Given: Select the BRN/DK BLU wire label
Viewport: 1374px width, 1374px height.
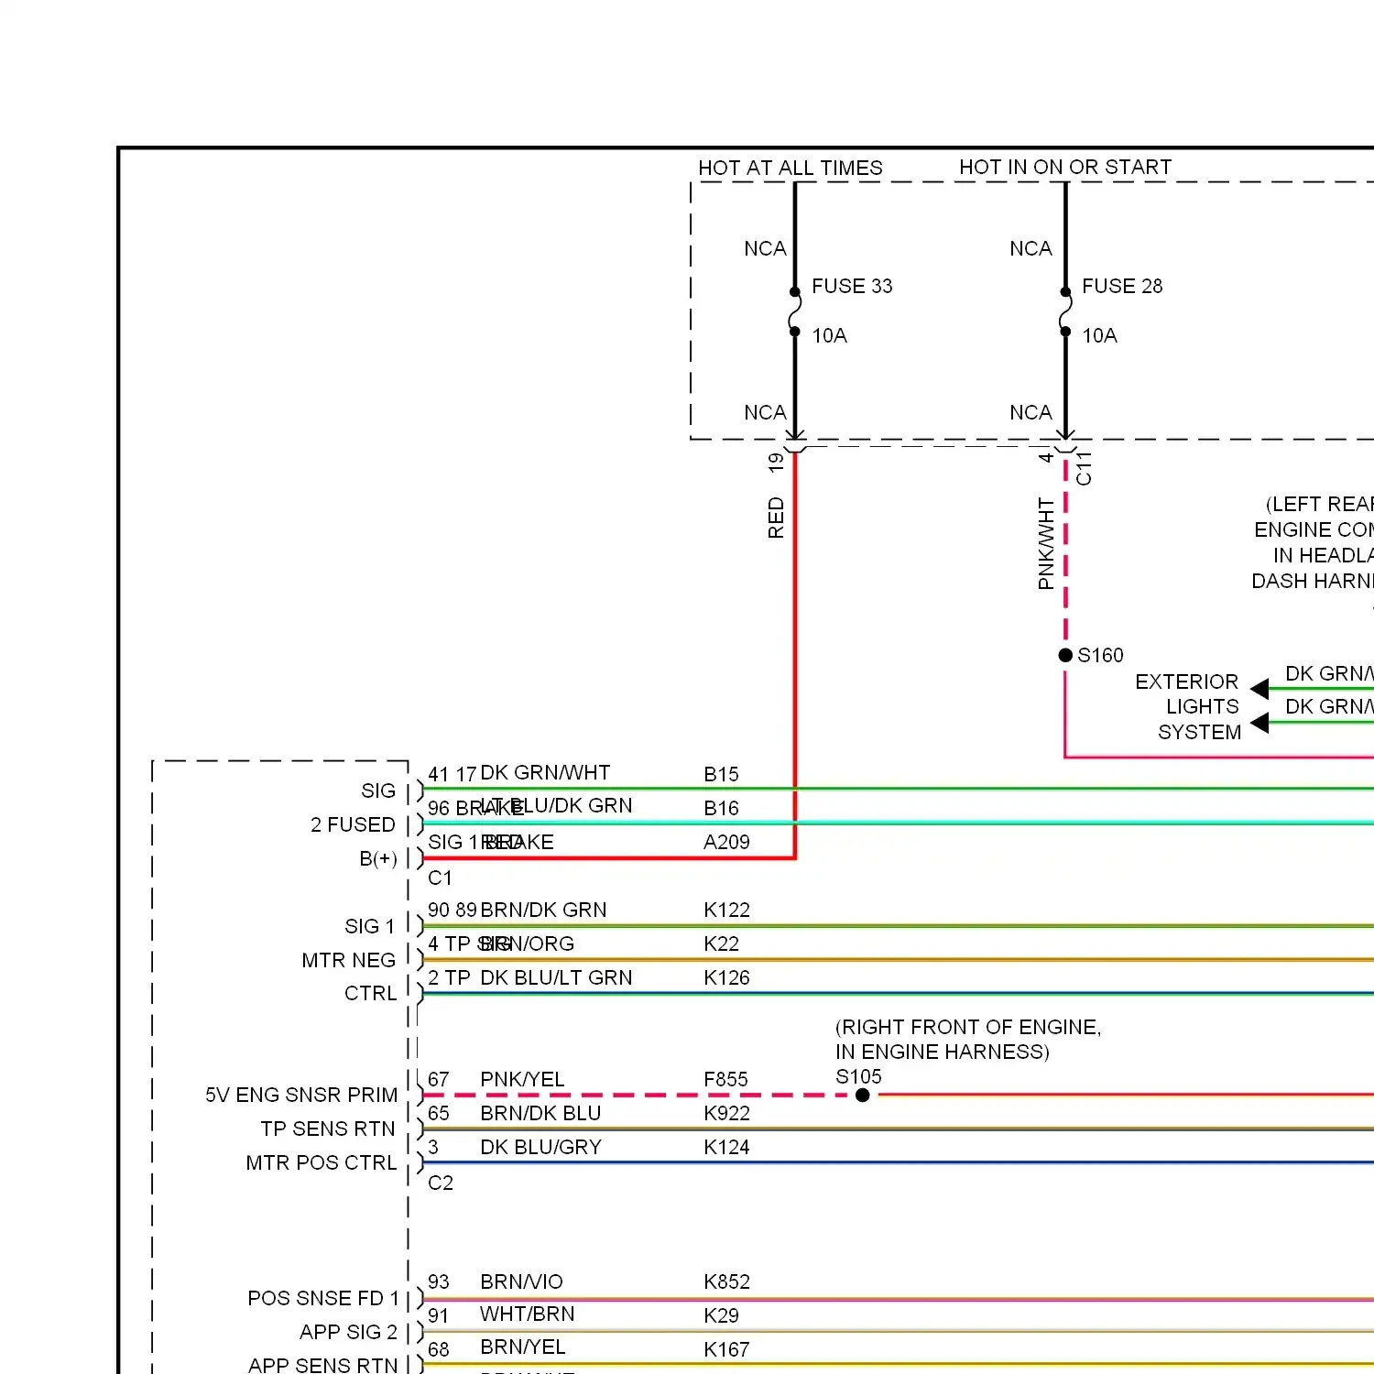Looking at the screenshot, I should point(540,1113).
